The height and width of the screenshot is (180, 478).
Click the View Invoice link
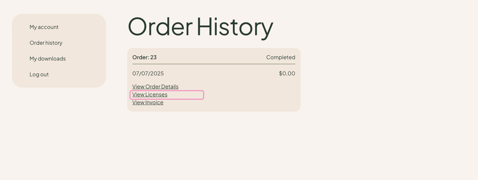click(148, 102)
